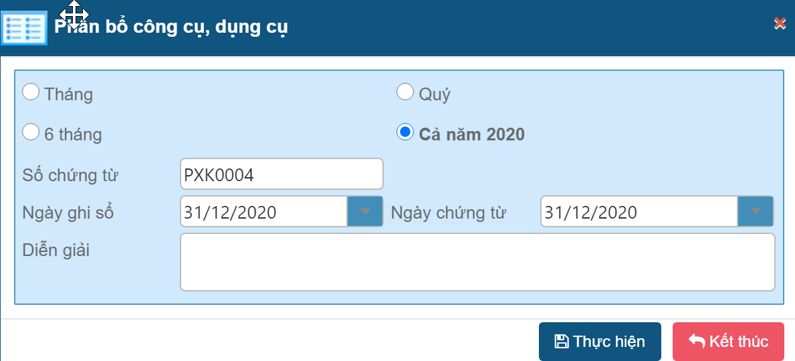Click the Diễn giải label
The image size is (795, 361).
(x=55, y=251)
